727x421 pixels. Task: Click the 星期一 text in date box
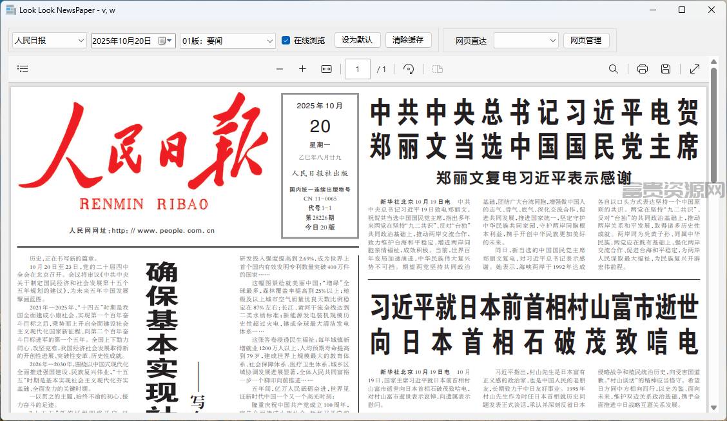pos(320,144)
